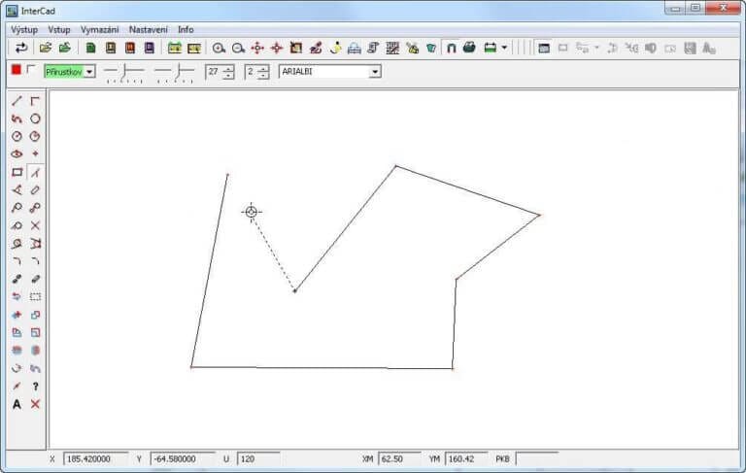Expand the arrow beside the battery icon

pyautogui.click(x=504, y=48)
